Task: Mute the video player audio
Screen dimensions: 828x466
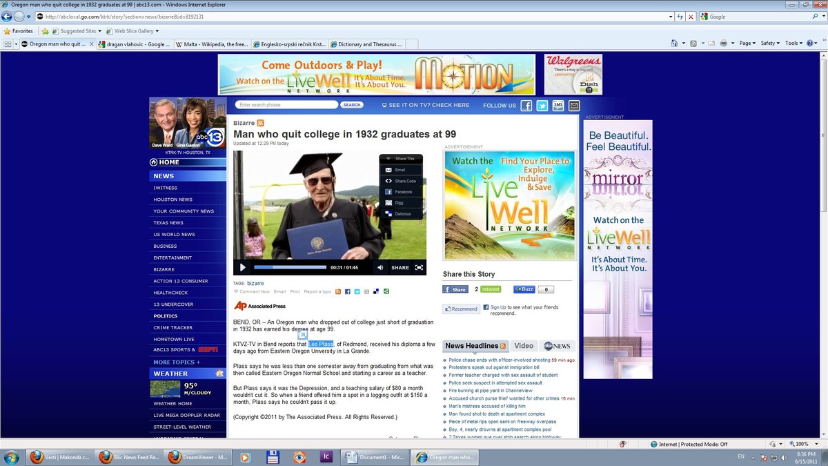Action: click(x=379, y=267)
